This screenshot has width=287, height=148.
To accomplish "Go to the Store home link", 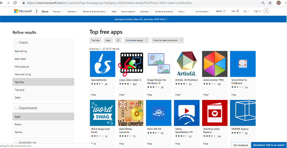I will pyautogui.click(x=45, y=11).
